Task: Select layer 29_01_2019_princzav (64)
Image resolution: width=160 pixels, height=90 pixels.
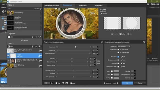Action: click(24, 50)
